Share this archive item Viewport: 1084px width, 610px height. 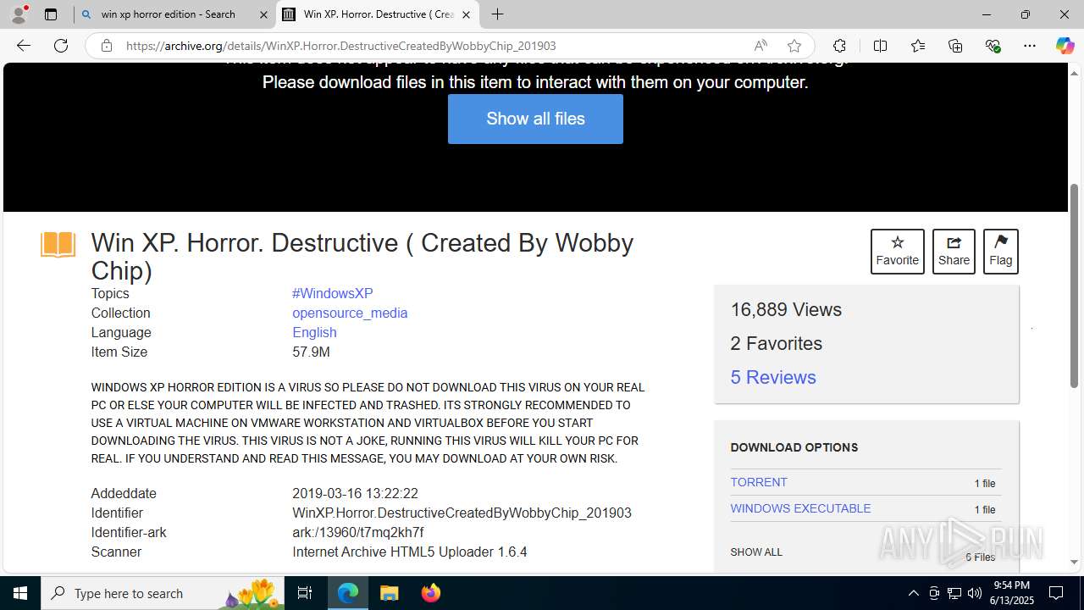[954, 252]
